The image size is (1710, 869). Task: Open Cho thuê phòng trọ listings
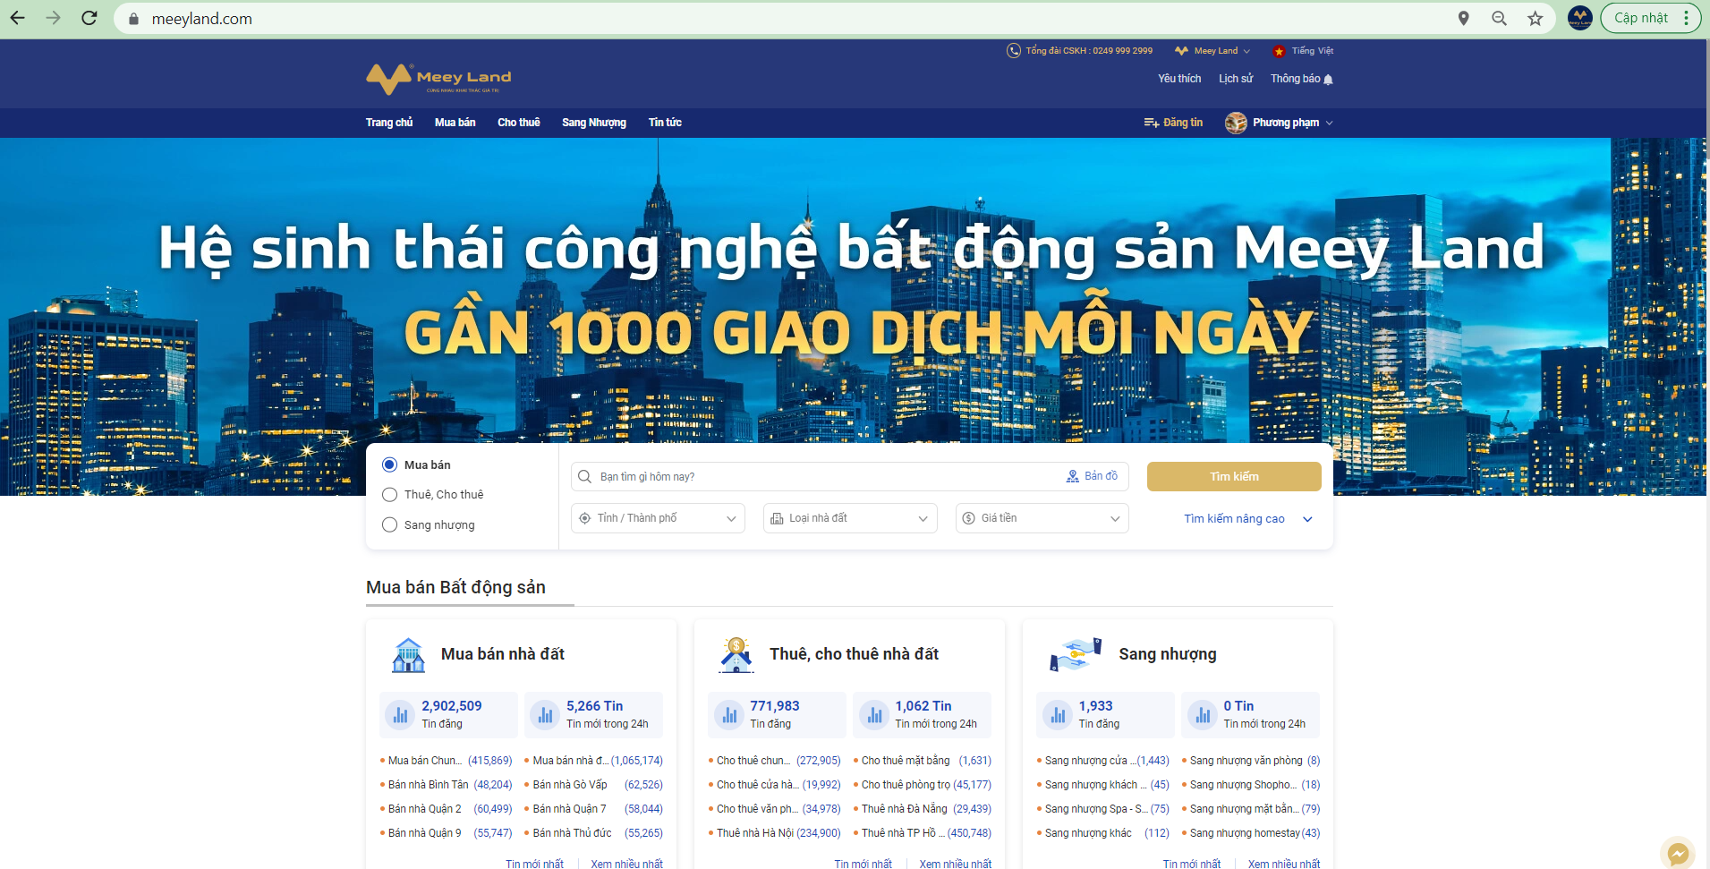(x=906, y=785)
